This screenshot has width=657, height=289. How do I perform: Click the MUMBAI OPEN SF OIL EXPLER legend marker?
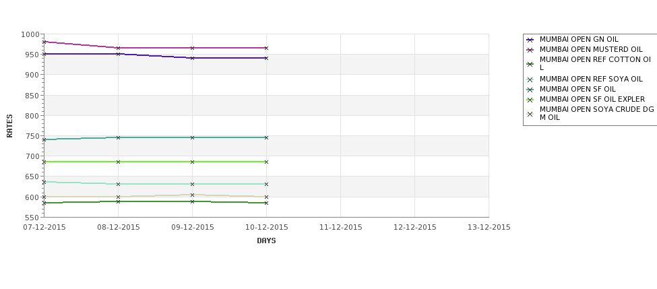point(530,100)
